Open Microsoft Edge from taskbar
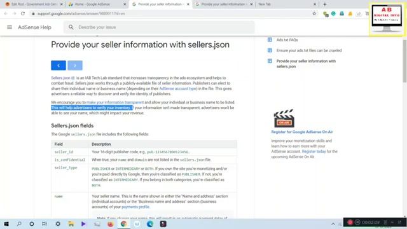The width and height of the screenshot is (407, 229). [x=150, y=224]
